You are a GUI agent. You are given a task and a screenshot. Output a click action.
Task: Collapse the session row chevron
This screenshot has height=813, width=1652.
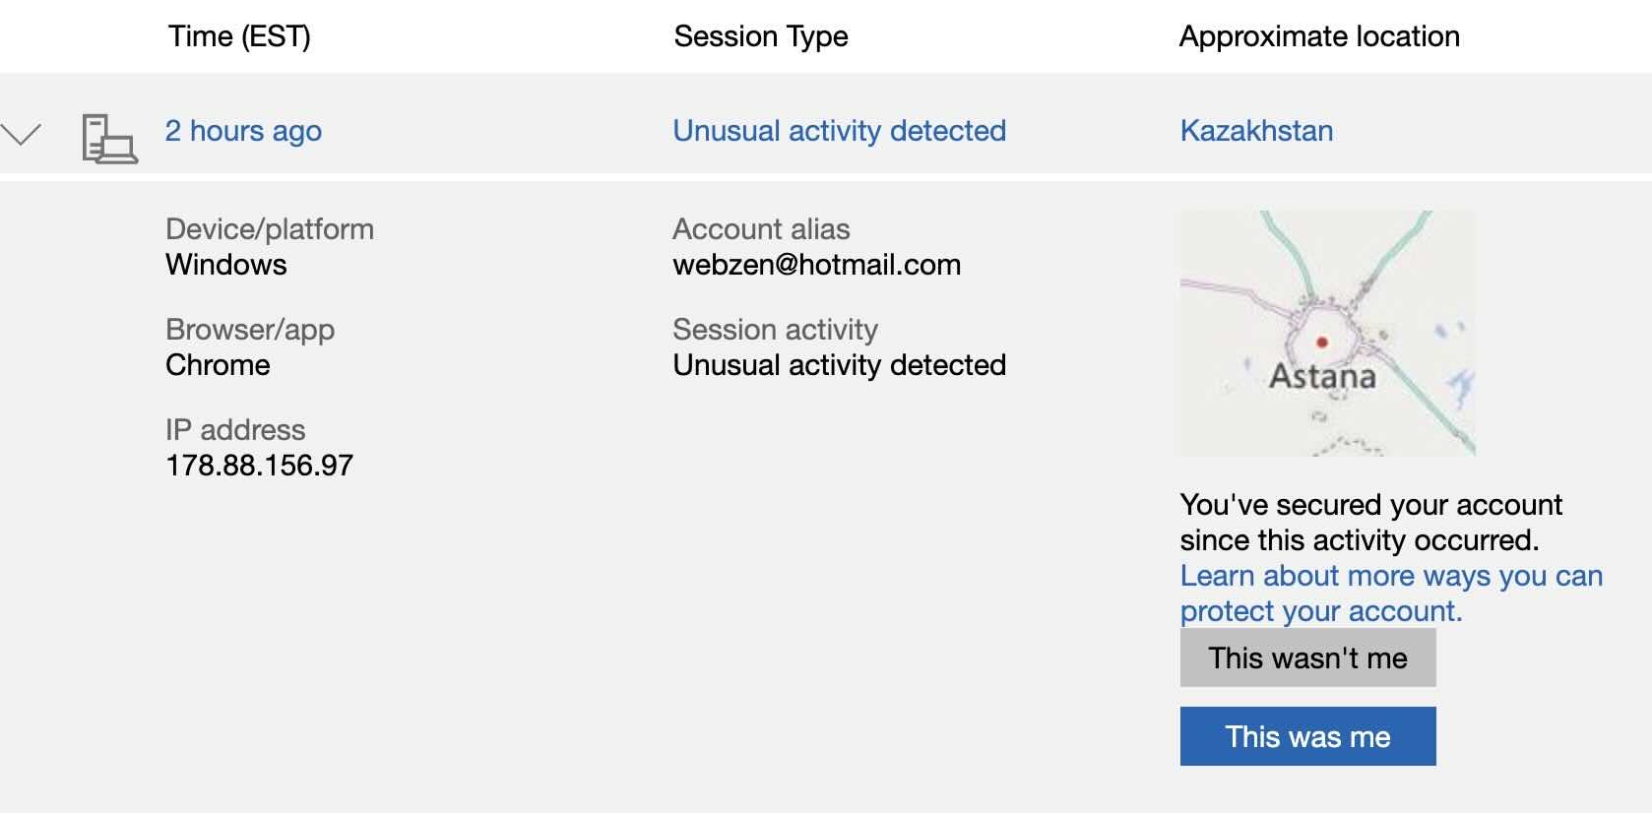(20, 134)
